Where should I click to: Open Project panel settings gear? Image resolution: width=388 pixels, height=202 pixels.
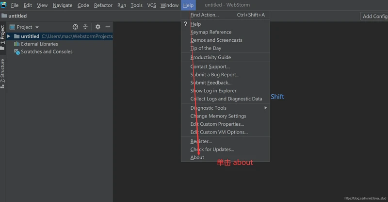point(97,27)
